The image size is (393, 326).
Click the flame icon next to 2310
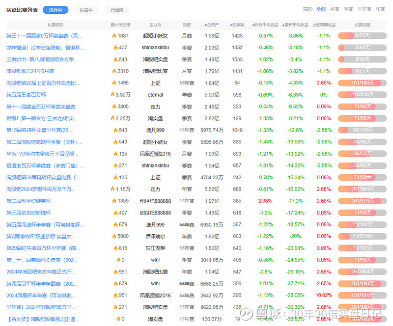114,71
